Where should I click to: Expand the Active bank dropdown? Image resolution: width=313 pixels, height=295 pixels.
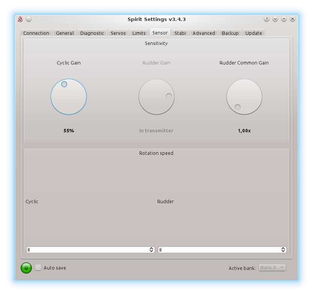[x=272, y=268]
